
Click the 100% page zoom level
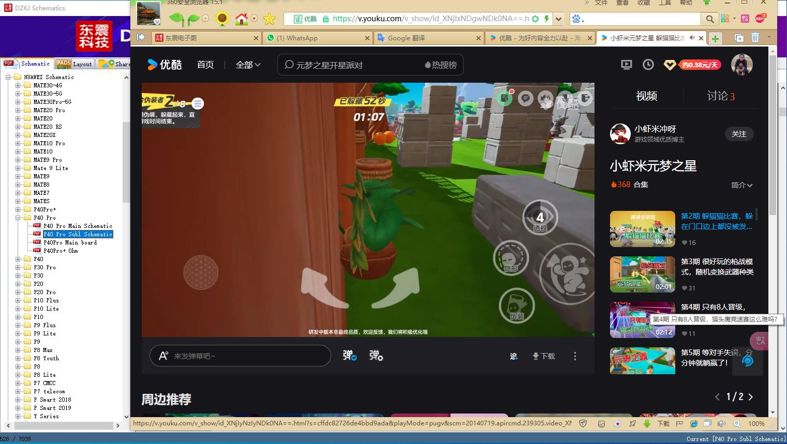[756, 423]
